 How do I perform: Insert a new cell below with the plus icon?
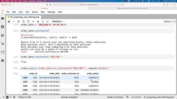click(x=14, y=21)
